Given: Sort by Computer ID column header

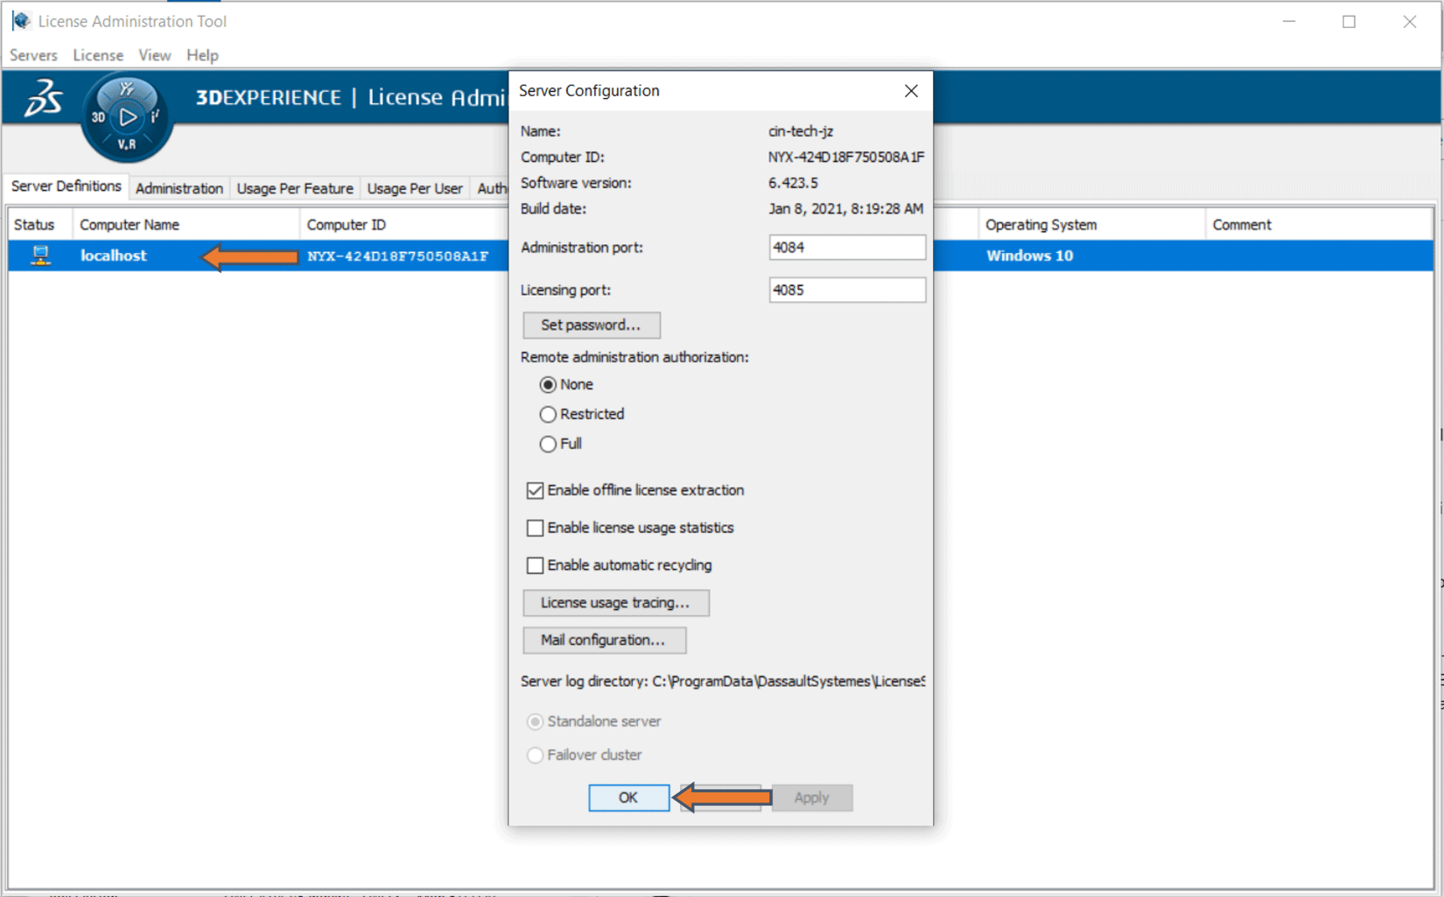Looking at the screenshot, I should 403,225.
